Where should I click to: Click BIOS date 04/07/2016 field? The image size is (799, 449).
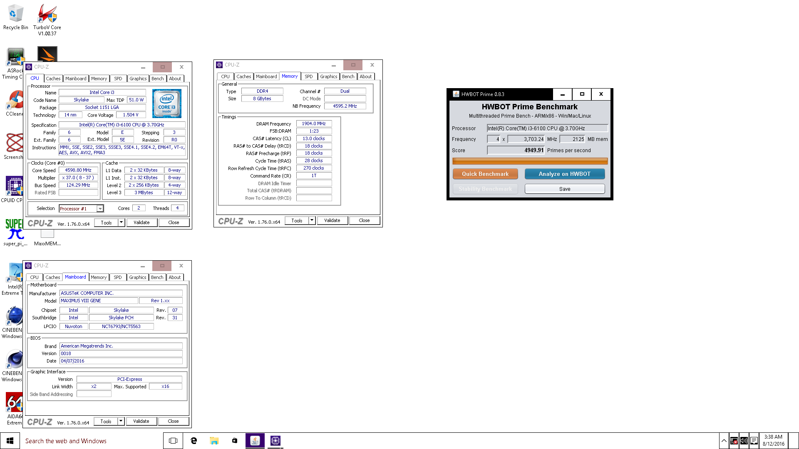[121, 361]
